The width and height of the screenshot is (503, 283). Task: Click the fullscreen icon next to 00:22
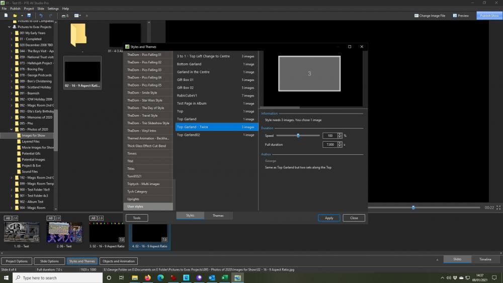[498, 208]
